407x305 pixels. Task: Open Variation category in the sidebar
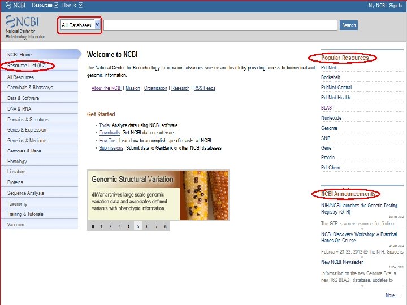(x=40, y=225)
